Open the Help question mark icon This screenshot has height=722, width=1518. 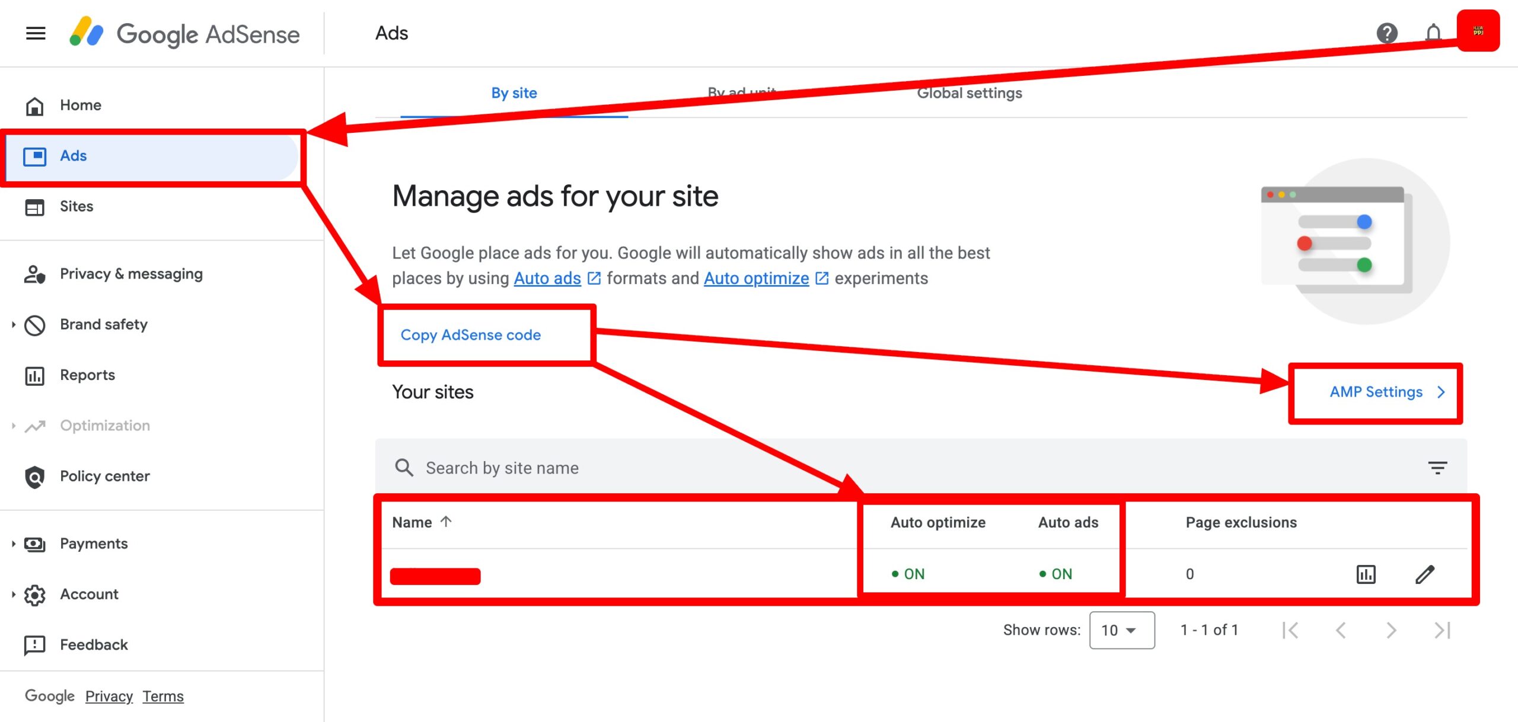click(x=1388, y=34)
